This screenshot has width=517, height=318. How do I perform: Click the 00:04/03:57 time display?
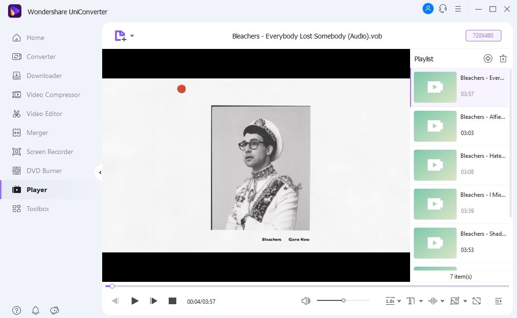201,301
